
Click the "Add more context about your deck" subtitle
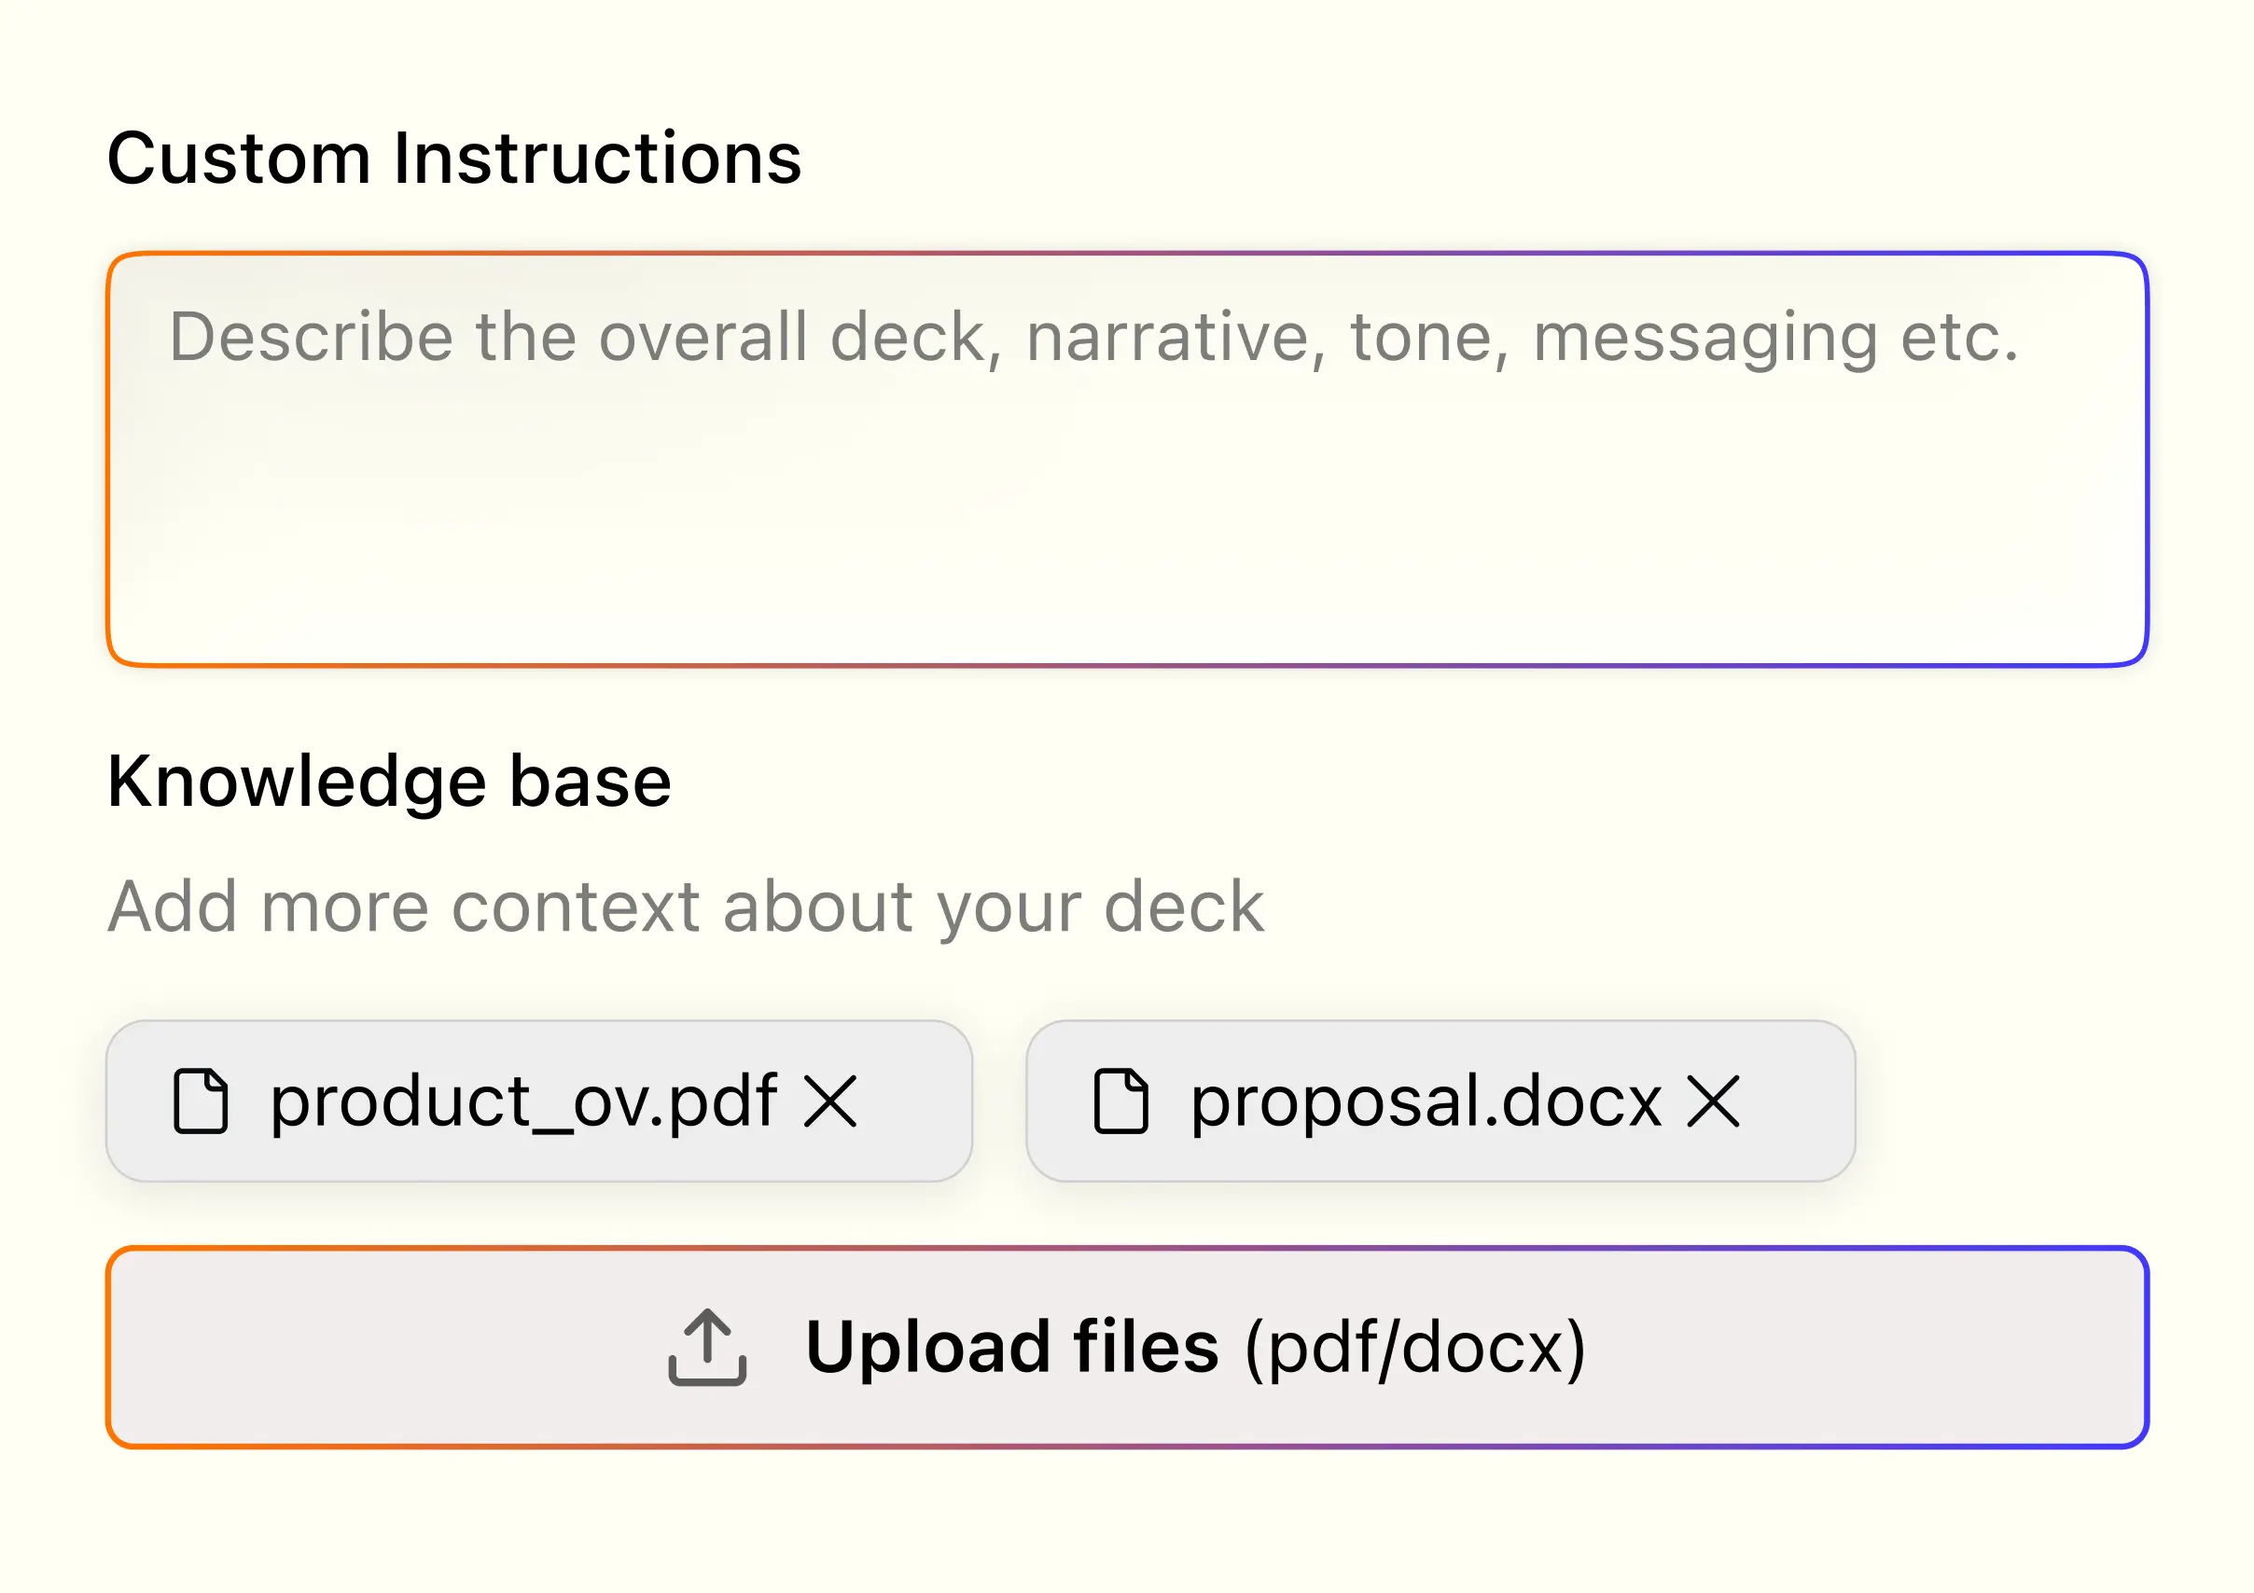pyautogui.click(x=685, y=907)
